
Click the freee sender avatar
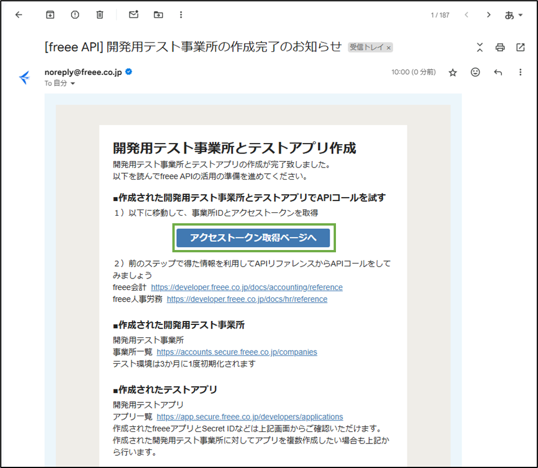pyautogui.click(x=24, y=77)
